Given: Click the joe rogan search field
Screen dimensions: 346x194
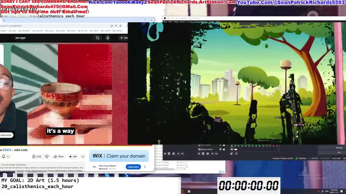Looking at the screenshot, I should click(x=53, y=38).
